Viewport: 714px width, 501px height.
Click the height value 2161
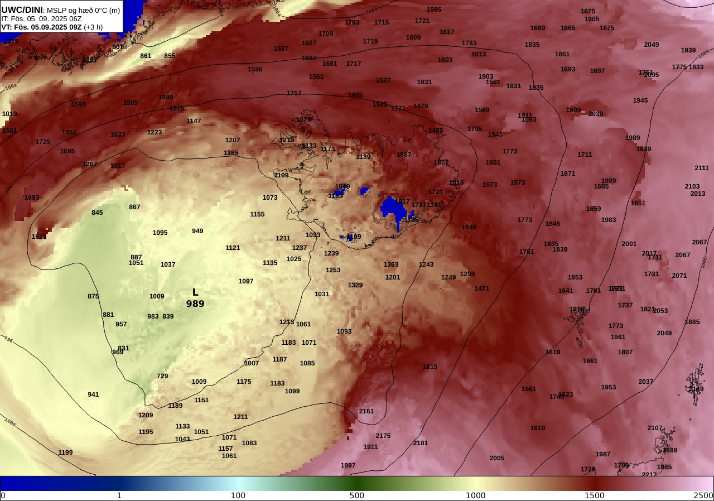[x=366, y=411]
